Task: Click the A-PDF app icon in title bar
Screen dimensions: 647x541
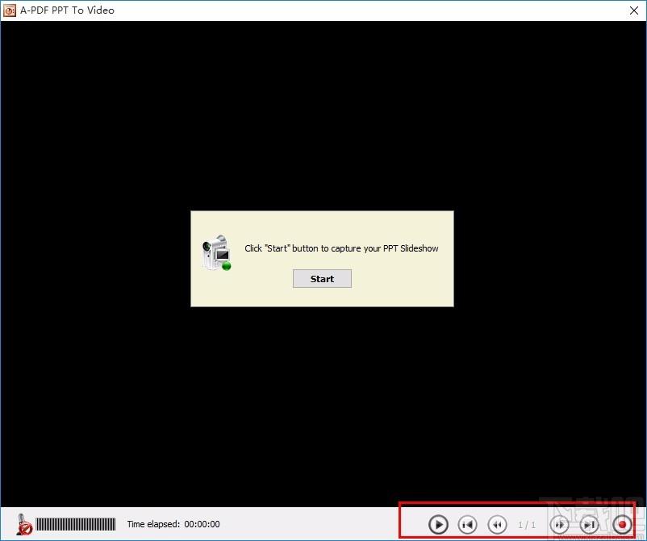Action: coord(9,10)
